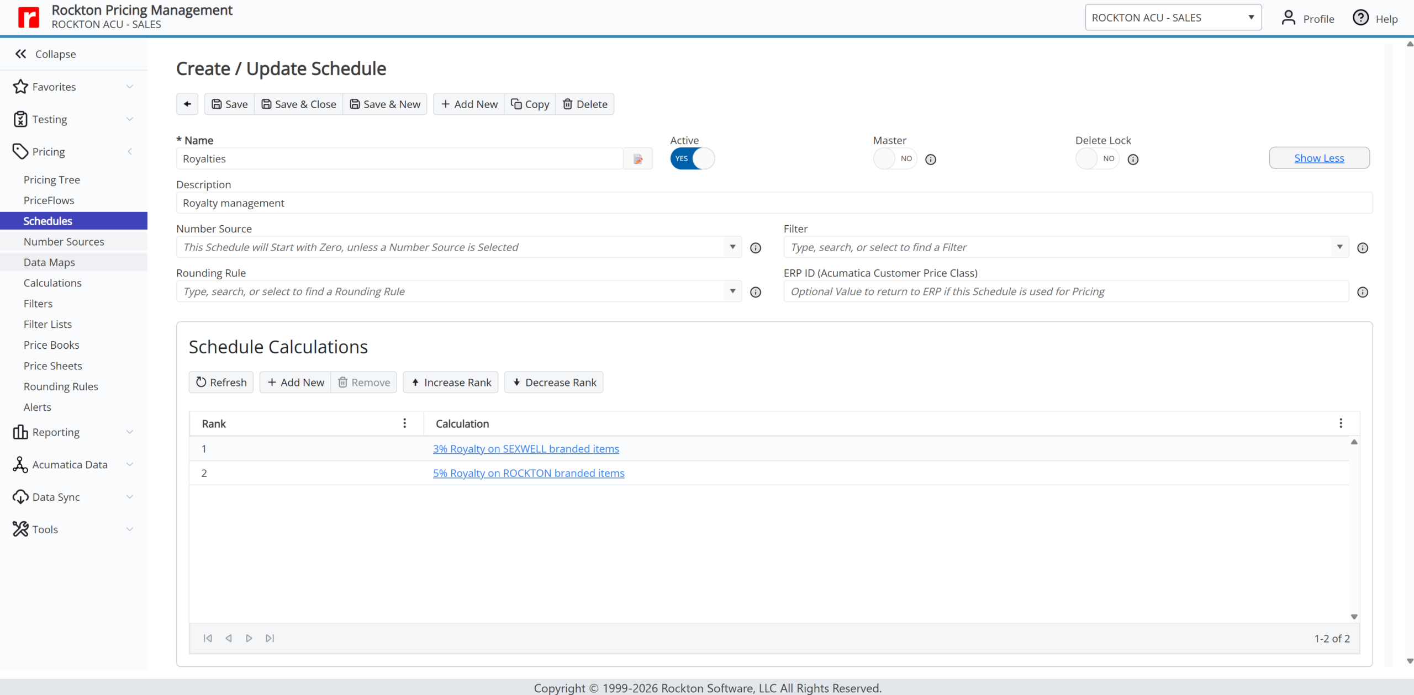This screenshot has height=695, width=1414.
Task: Open ERP ID info icon
Action: (1363, 292)
